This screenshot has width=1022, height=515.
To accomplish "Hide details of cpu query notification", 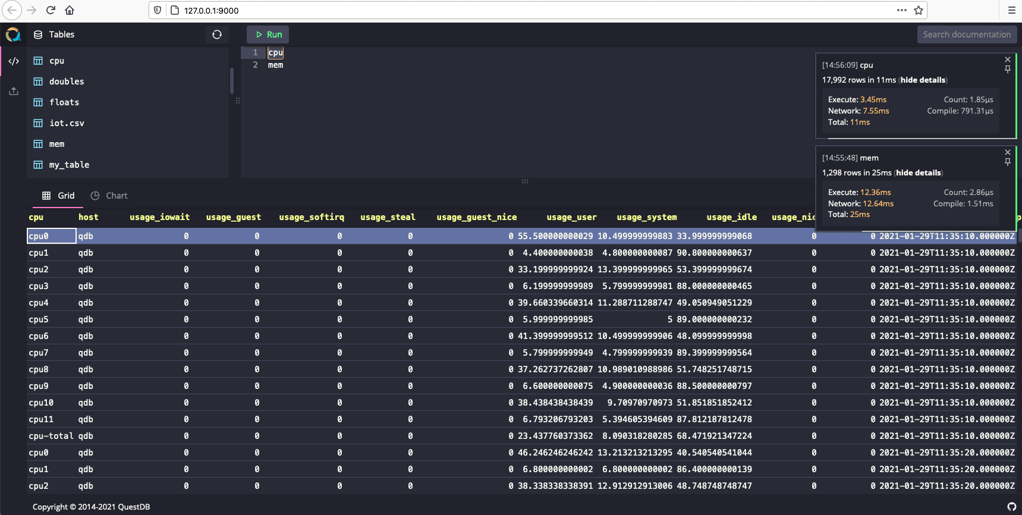I will click(x=923, y=80).
